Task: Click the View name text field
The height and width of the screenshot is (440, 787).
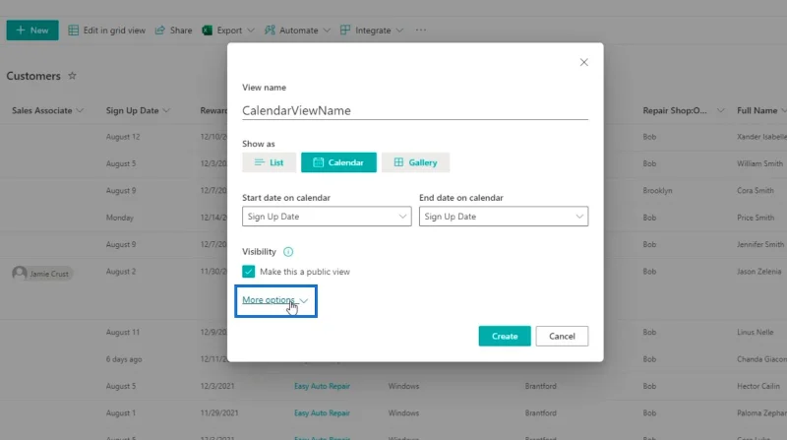Action: [x=415, y=110]
